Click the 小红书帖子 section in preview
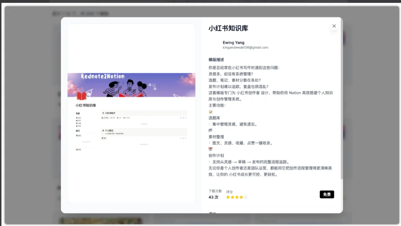This screenshot has width=401, height=226. click(144, 113)
